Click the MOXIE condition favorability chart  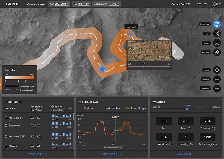tap(61, 144)
